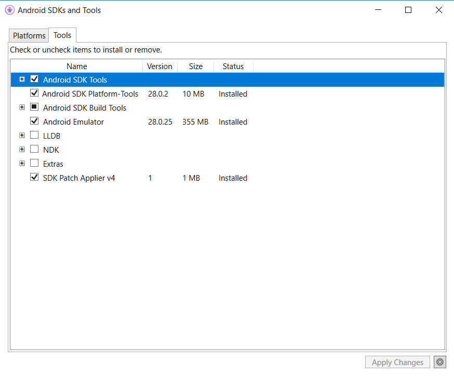Expand the Android SDK Tools node
The height and width of the screenshot is (376, 454).
[22, 79]
